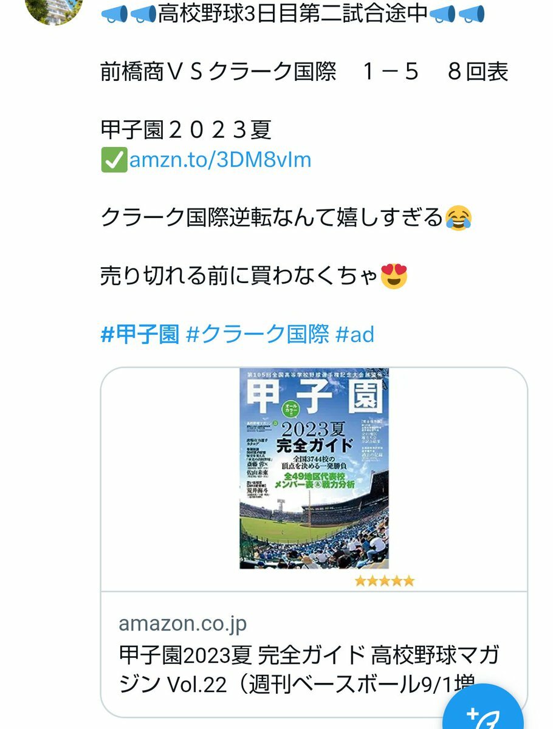
Task: Tap the line 売り切れる前に買わなくちゃ
Action: [x=239, y=276]
